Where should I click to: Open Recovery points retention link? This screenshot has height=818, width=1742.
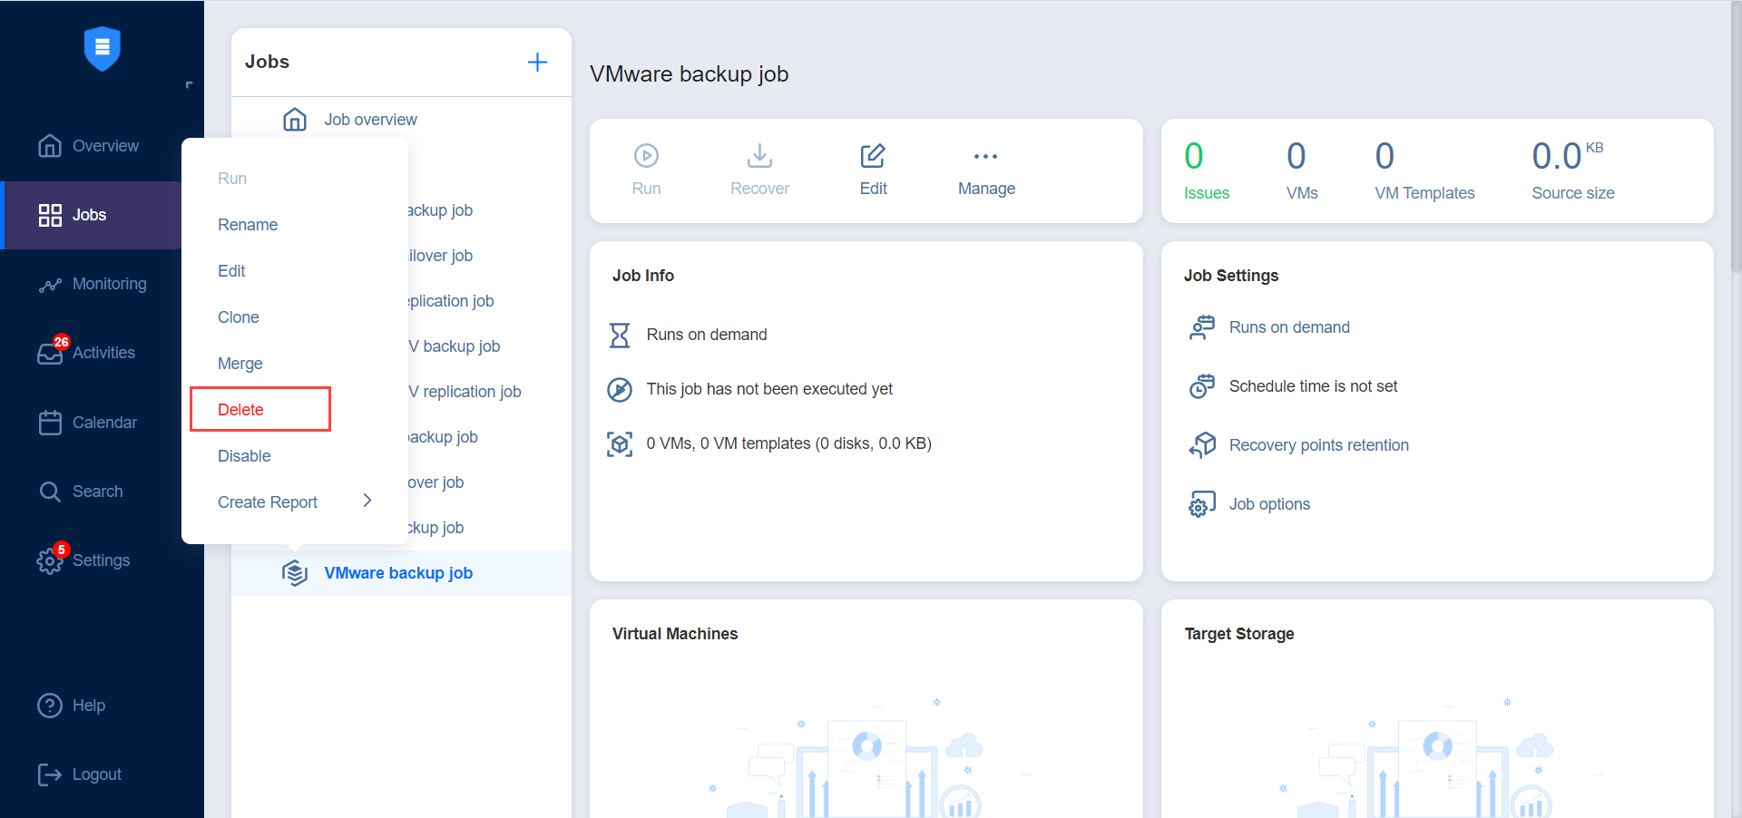click(1319, 445)
